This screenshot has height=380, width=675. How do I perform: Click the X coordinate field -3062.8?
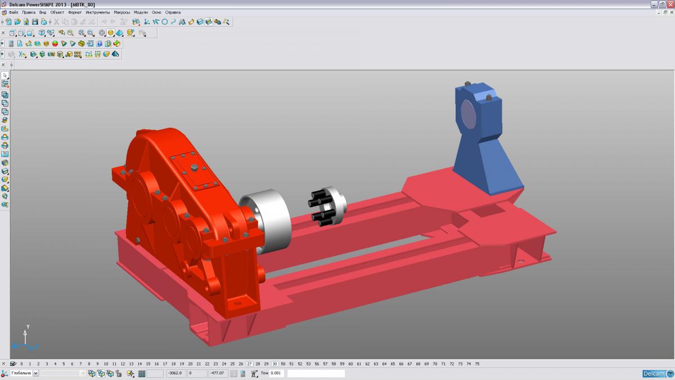pos(177,373)
